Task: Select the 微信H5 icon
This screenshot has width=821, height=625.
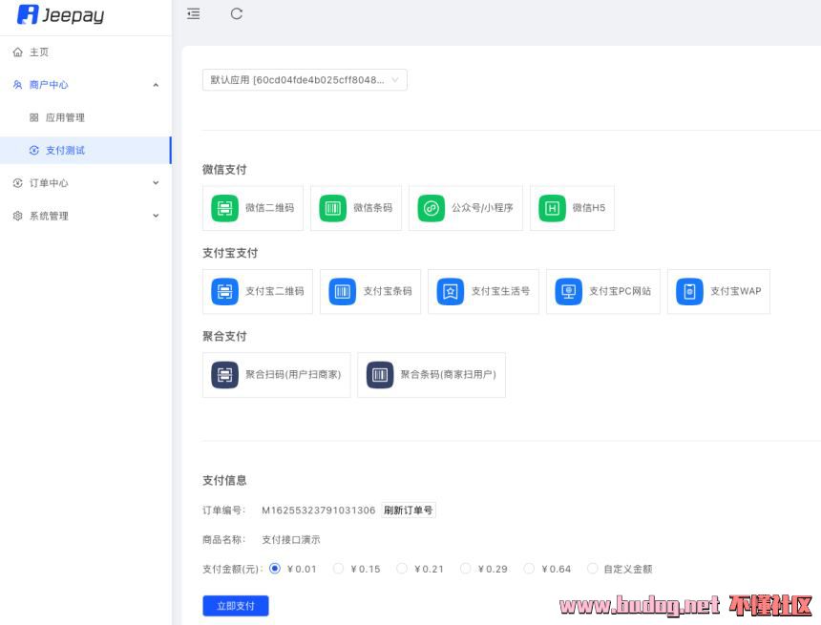Action: [x=552, y=208]
